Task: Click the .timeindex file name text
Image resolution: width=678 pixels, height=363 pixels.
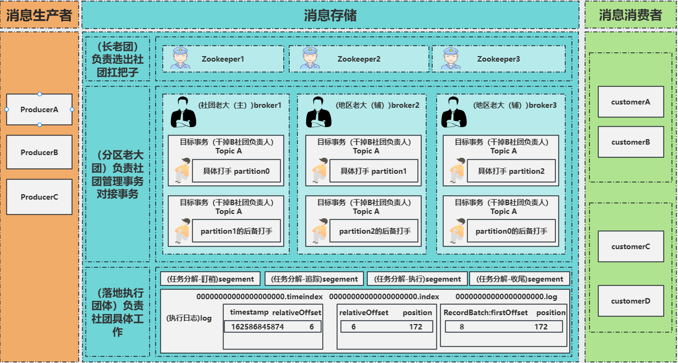Action: coord(260,296)
